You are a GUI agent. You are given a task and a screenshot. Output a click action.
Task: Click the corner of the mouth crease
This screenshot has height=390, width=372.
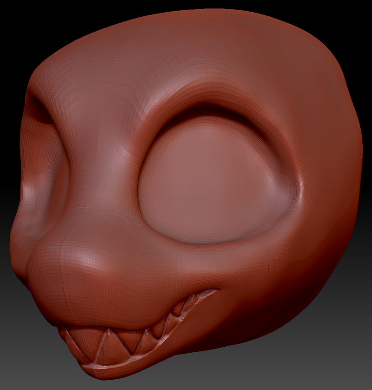point(215,291)
